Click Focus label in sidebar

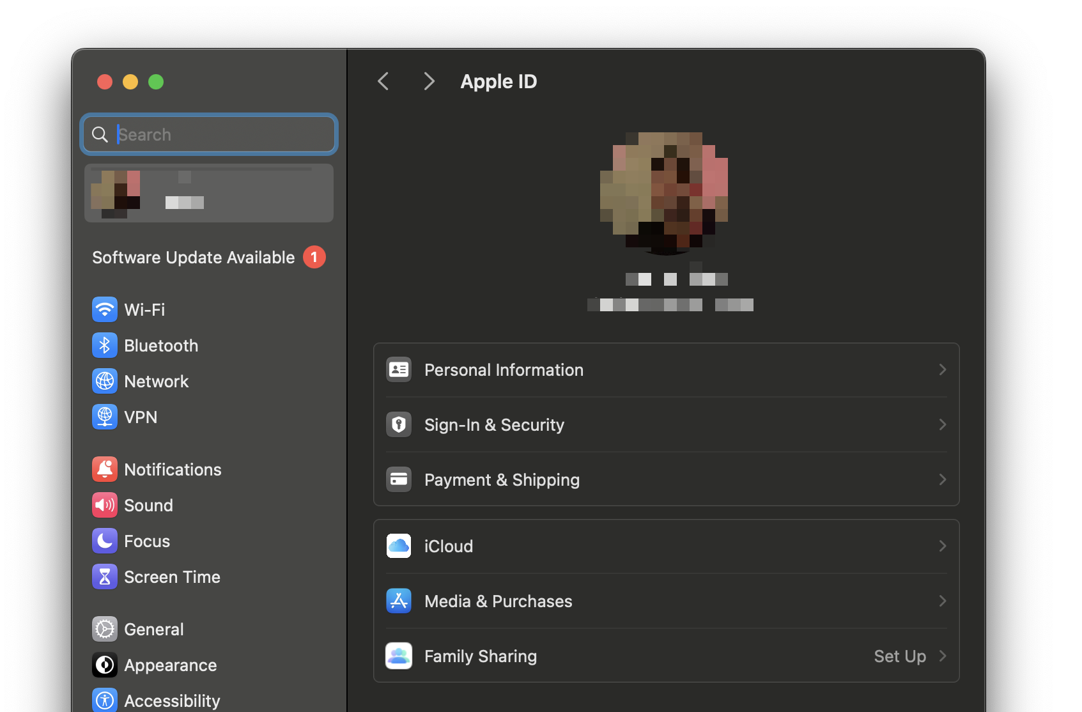147,541
